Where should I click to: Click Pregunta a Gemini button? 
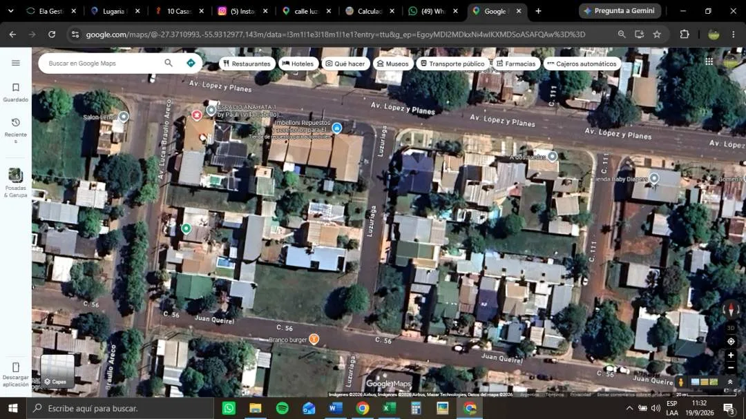(620, 11)
